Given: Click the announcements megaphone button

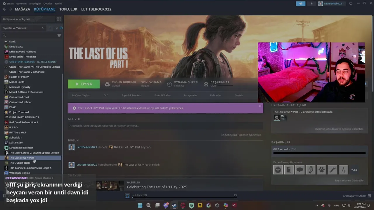Looking at the screenshot, I should point(300,3).
